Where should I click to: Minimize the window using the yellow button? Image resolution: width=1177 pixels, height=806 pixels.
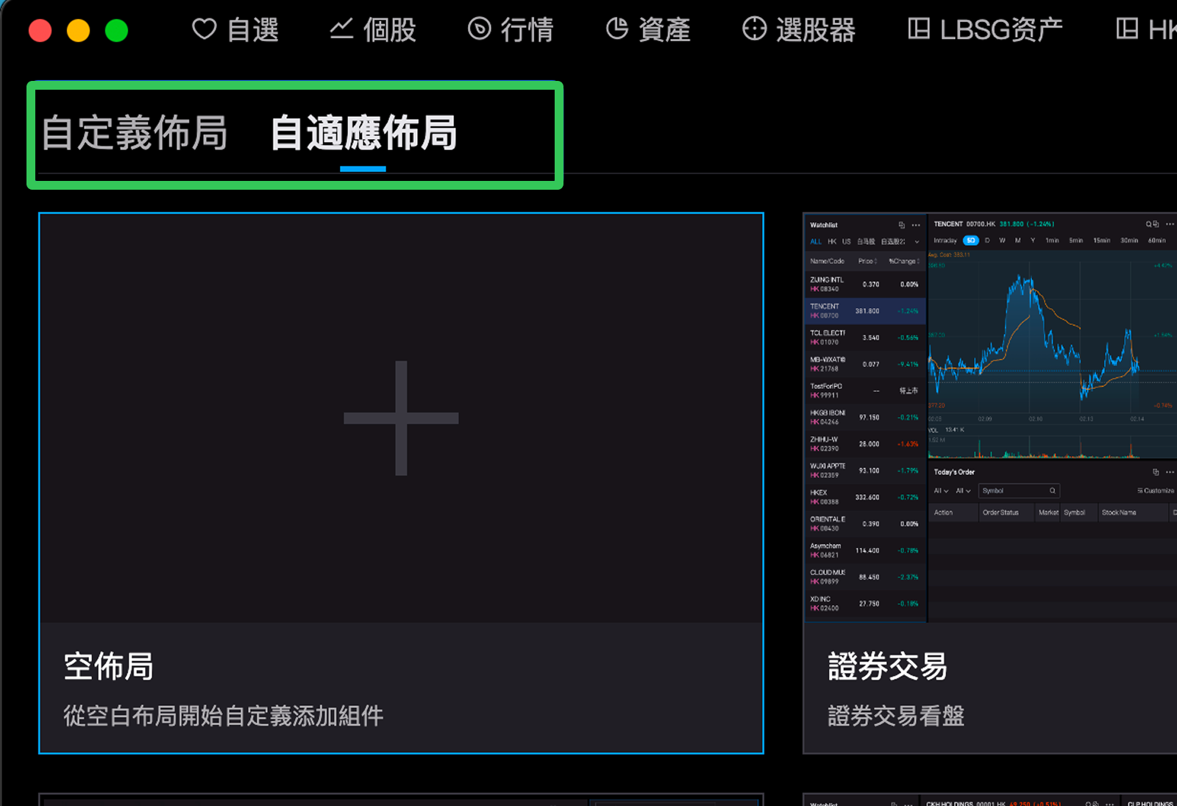(78, 31)
